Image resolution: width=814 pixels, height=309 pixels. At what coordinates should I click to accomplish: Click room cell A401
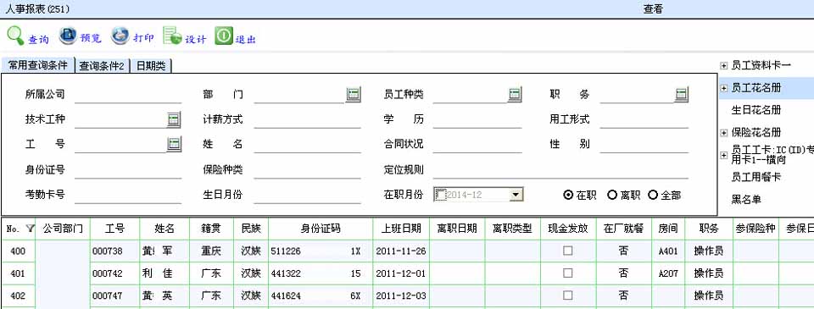point(667,251)
